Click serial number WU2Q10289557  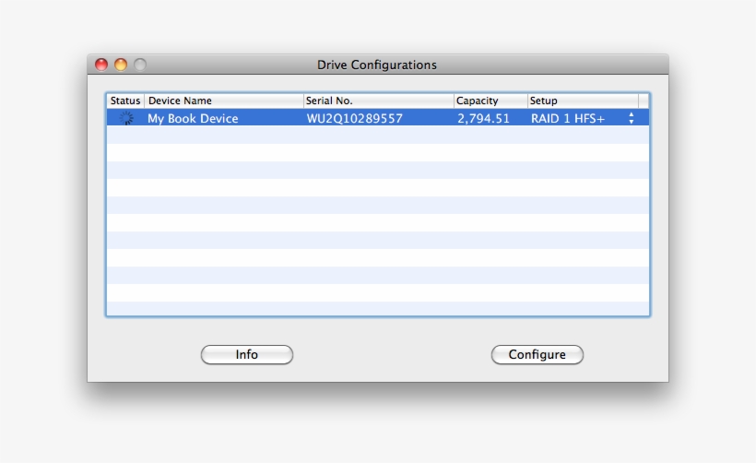[x=354, y=118]
